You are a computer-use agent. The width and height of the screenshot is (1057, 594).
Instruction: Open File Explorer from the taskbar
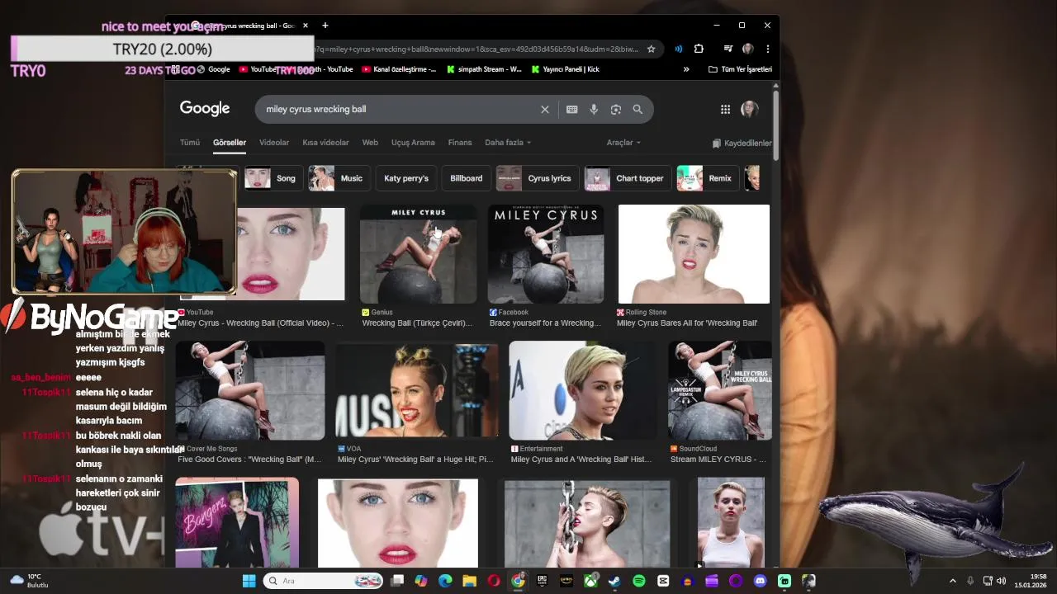[x=469, y=581]
